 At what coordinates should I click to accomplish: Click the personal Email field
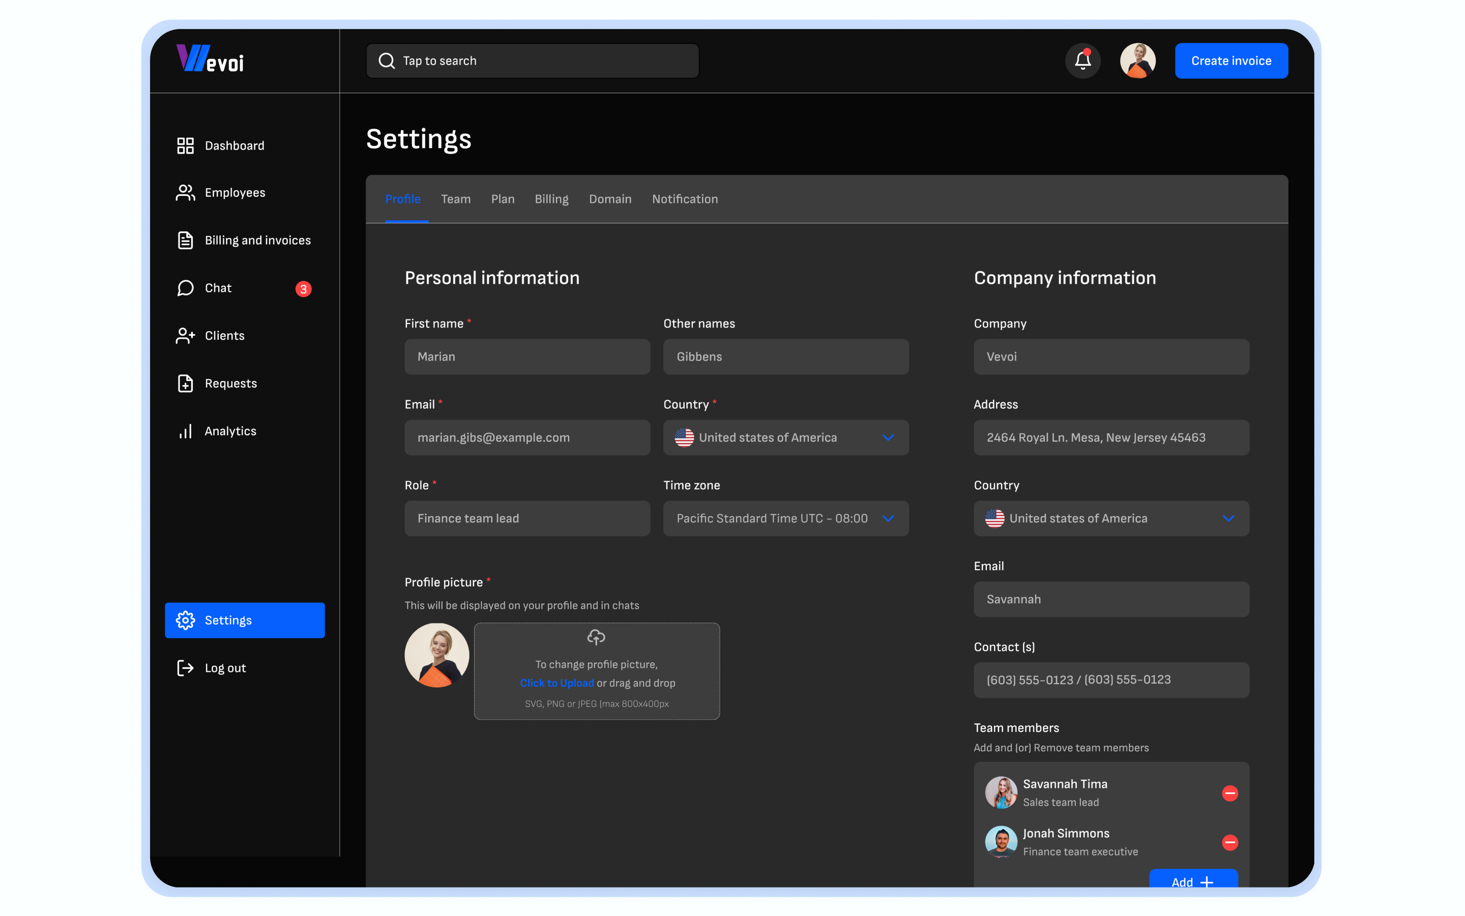(527, 437)
